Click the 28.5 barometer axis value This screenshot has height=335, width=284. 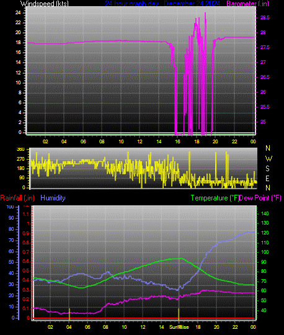(265, 17)
